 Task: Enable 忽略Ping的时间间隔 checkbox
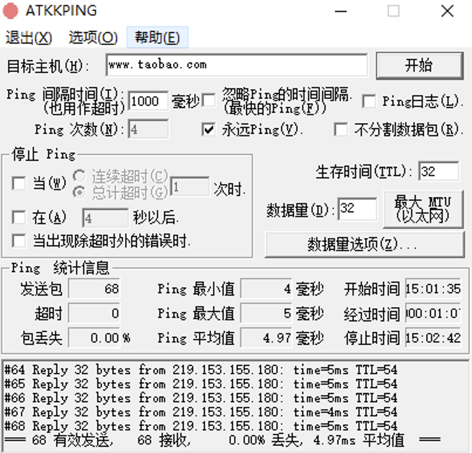click(209, 101)
